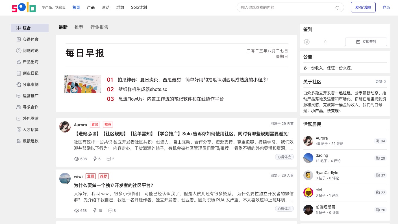
Task: Click the Solo logo
Action: 24,7
